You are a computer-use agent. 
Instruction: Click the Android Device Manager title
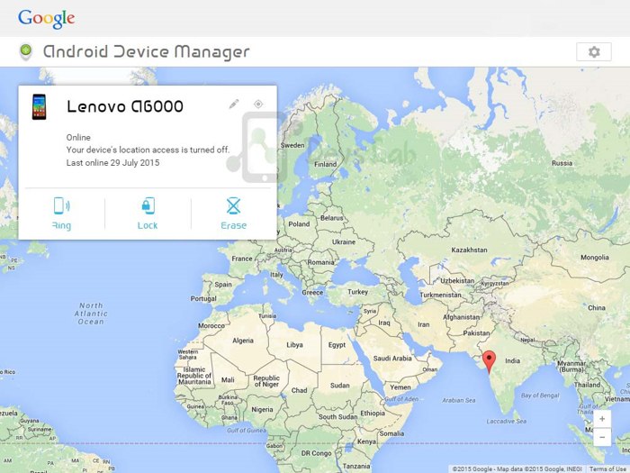146,52
